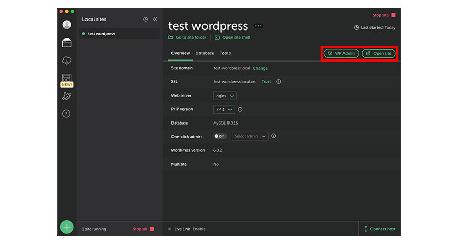The width and height of the screenshot is (458, 244).
Task: Open the Blueprints icon marked NEW
Action: [x=67, y=78]
